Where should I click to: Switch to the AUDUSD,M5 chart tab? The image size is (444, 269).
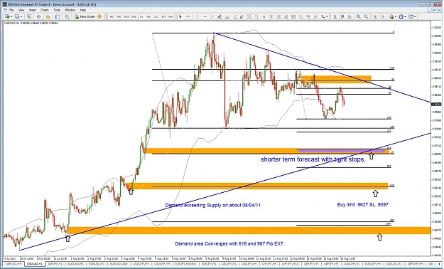[75, 264]
